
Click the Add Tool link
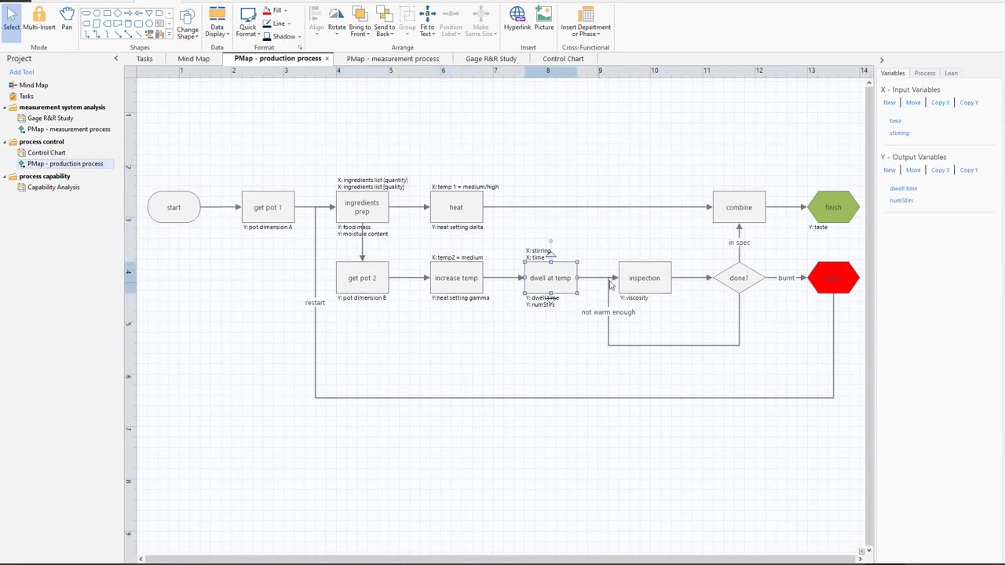22,72
